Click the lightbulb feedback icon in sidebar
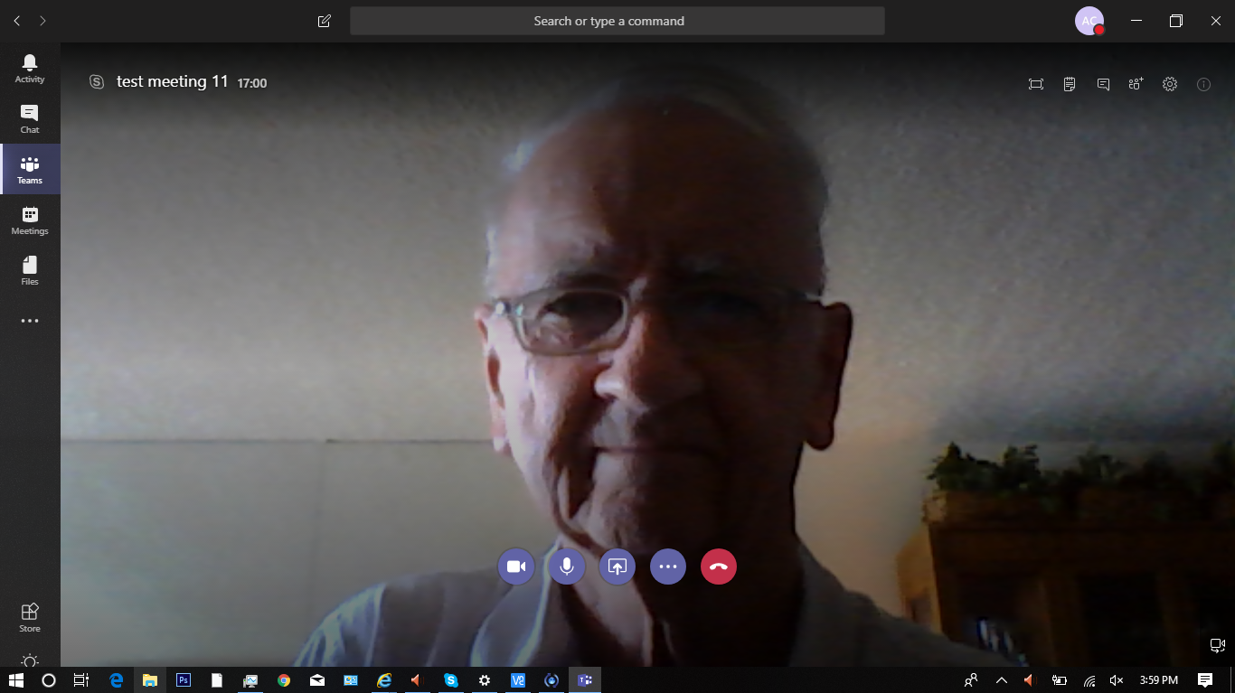Viewport: 1235px width, 693px height. 30,660
